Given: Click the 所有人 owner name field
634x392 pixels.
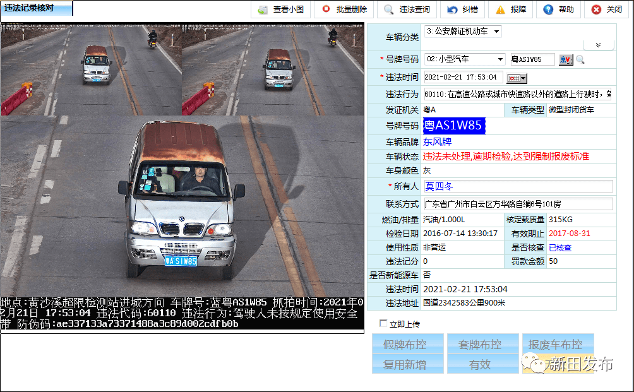Looking at the screenshot, I should pyautogui.click(x=517, y=186).
